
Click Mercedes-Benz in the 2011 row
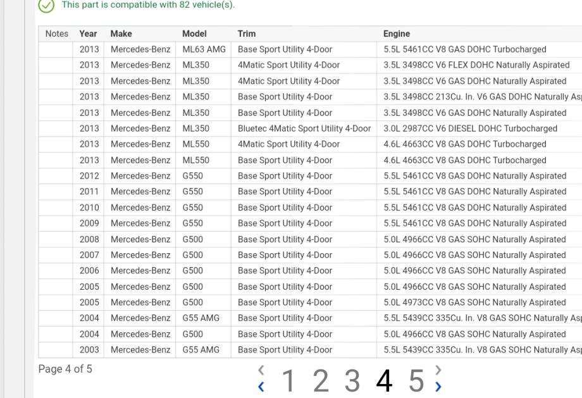point(140,192)
